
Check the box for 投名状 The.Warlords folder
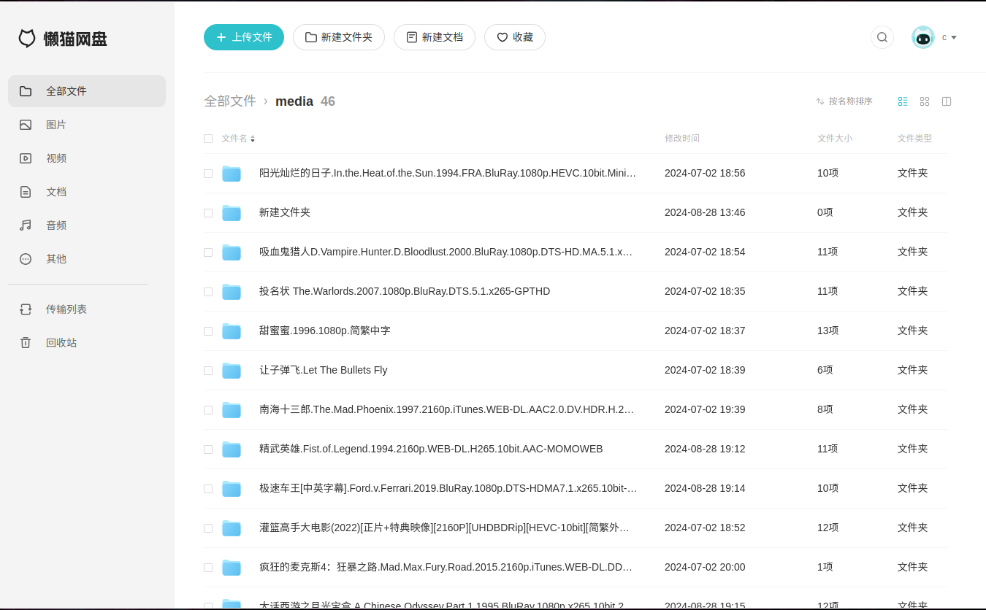pos(208,292)
